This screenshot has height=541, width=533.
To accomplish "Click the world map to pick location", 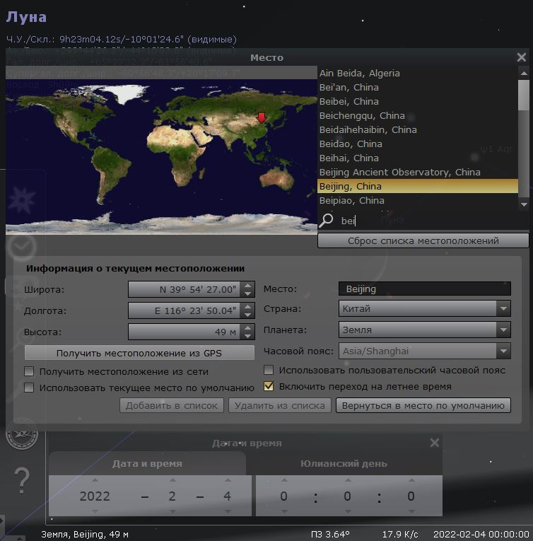I will tap(161, 157).
